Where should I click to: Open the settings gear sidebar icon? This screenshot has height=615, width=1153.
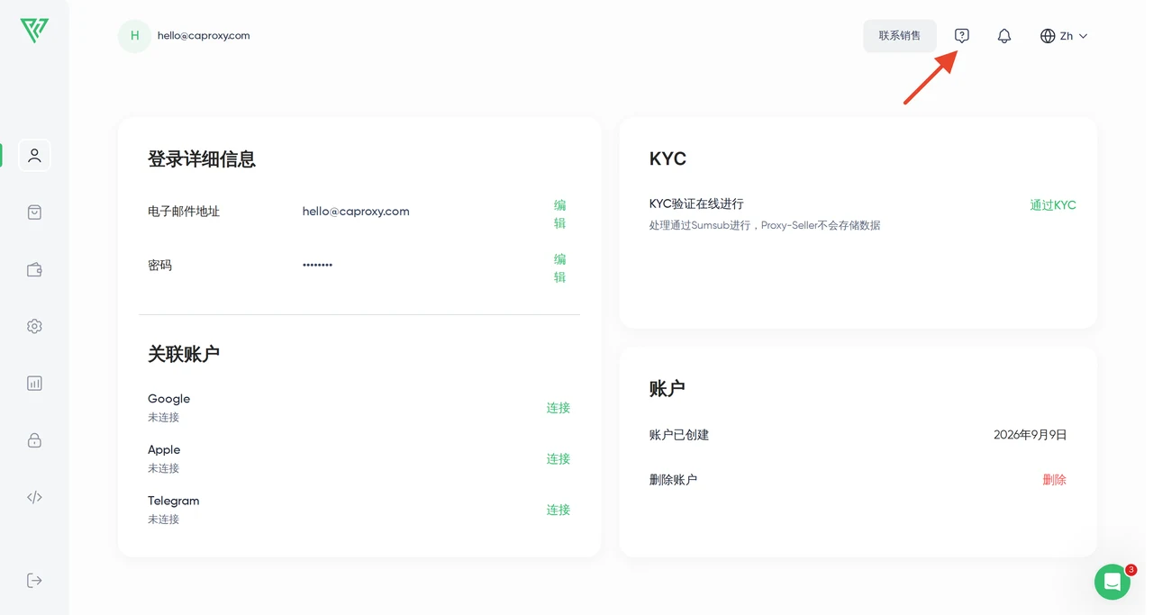coord(34,326)
